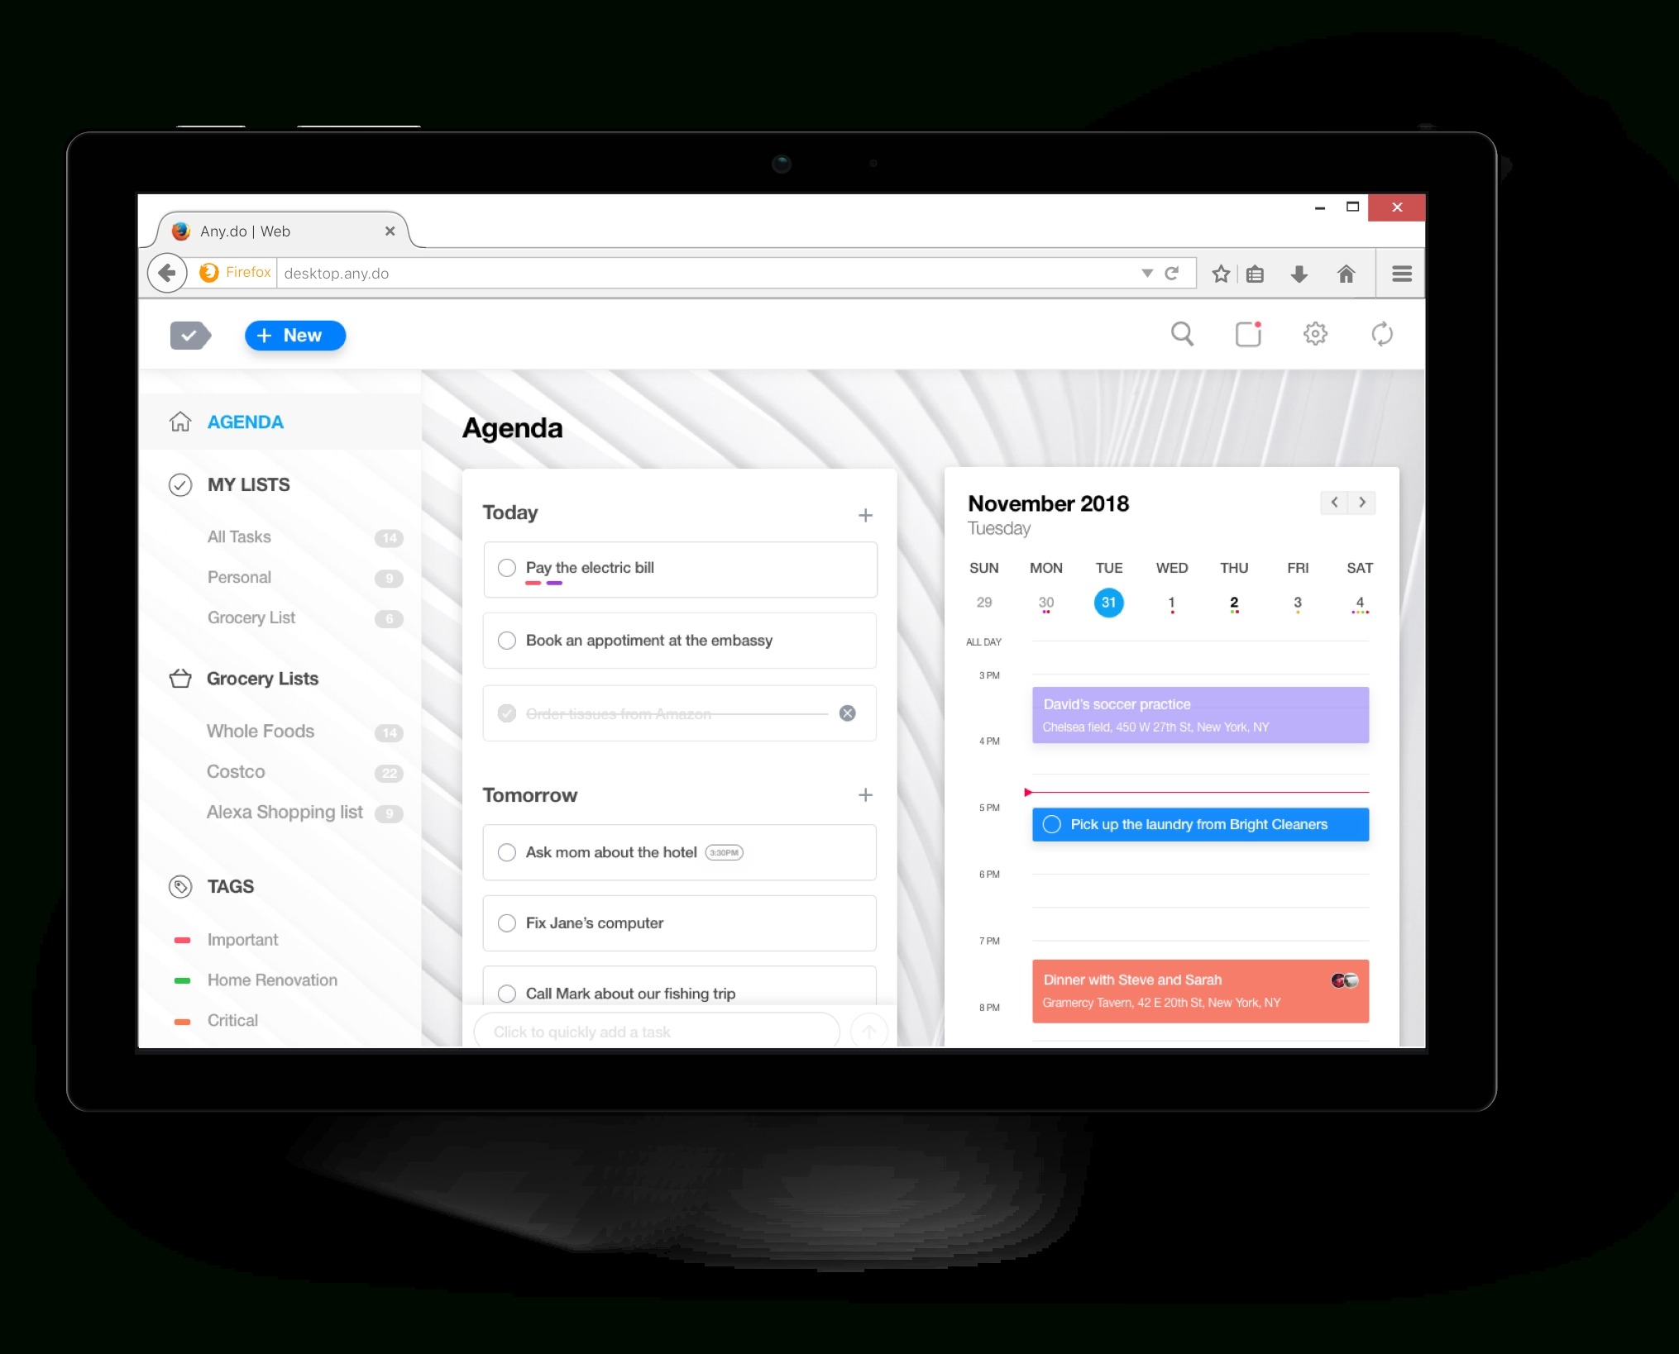1679x1354 pixels.
Task: Select the Grocery List under My Lists
Action: [251, 616]
